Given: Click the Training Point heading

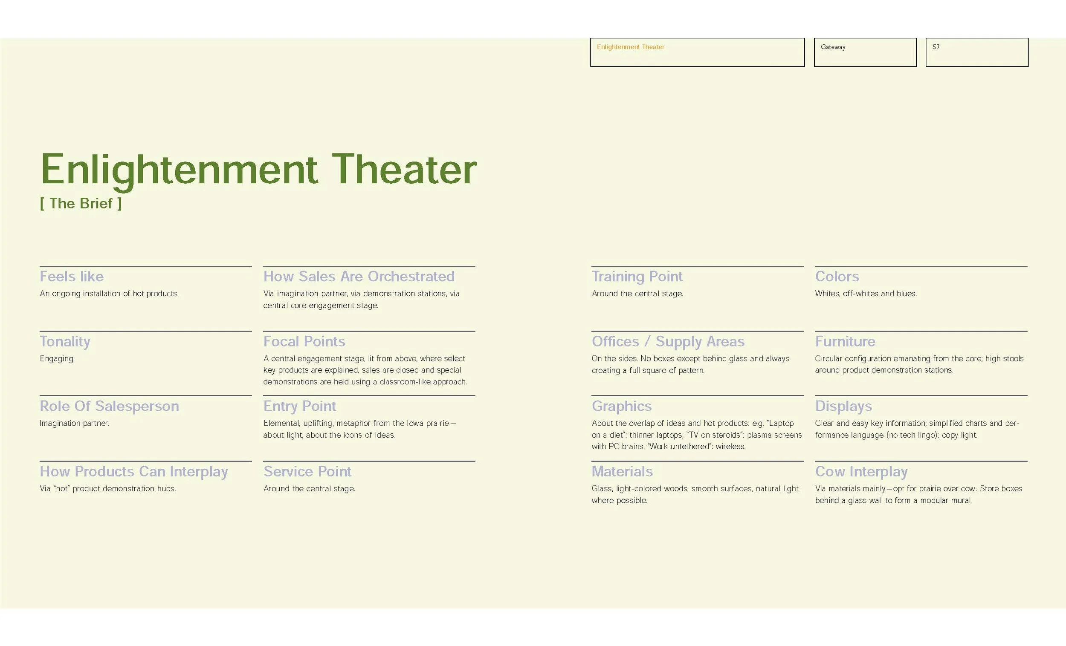Looking at the screenshot, I should [637, 276].
